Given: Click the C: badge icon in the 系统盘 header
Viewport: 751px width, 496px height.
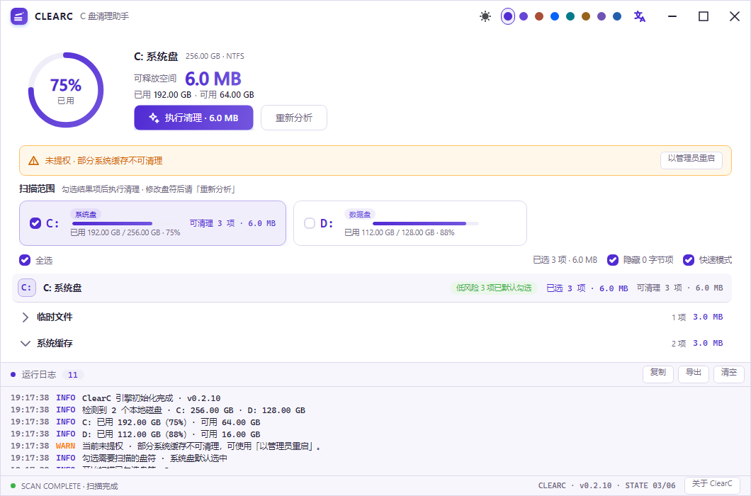Looking at the screenshot, I should click(x=27, y=288).
